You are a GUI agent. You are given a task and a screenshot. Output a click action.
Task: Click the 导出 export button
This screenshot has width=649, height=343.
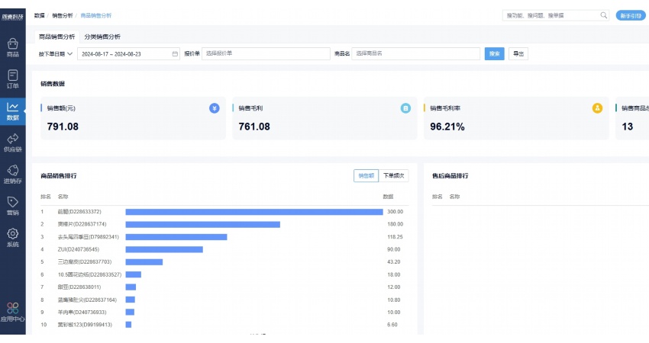(x=518, y=54)
